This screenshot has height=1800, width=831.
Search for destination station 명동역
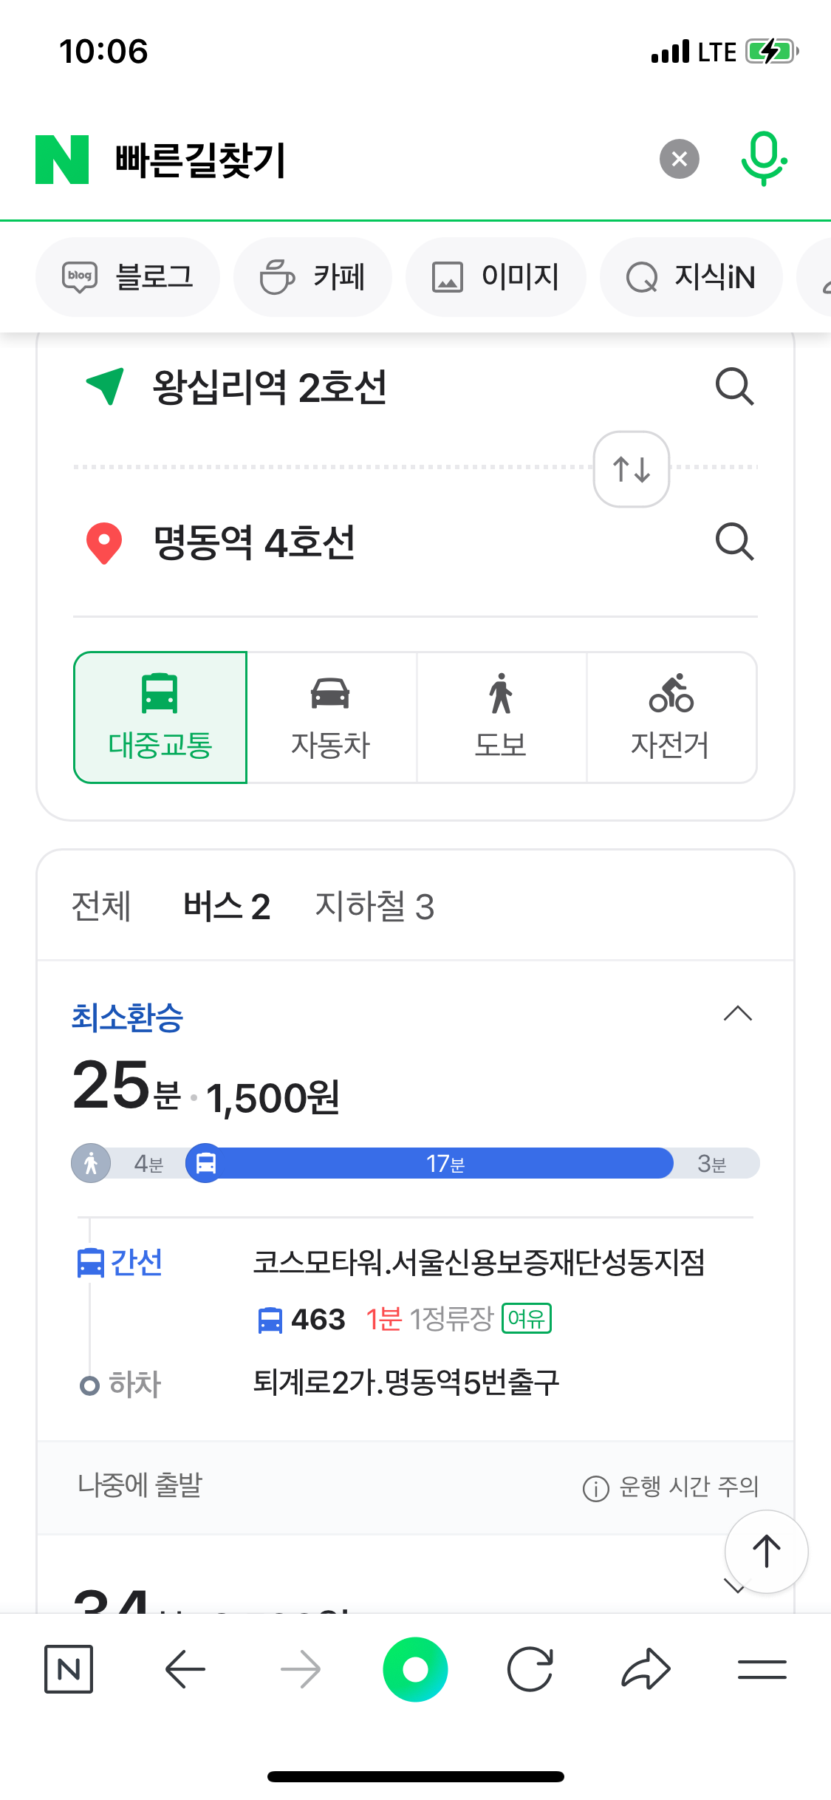tap(734, 542)
